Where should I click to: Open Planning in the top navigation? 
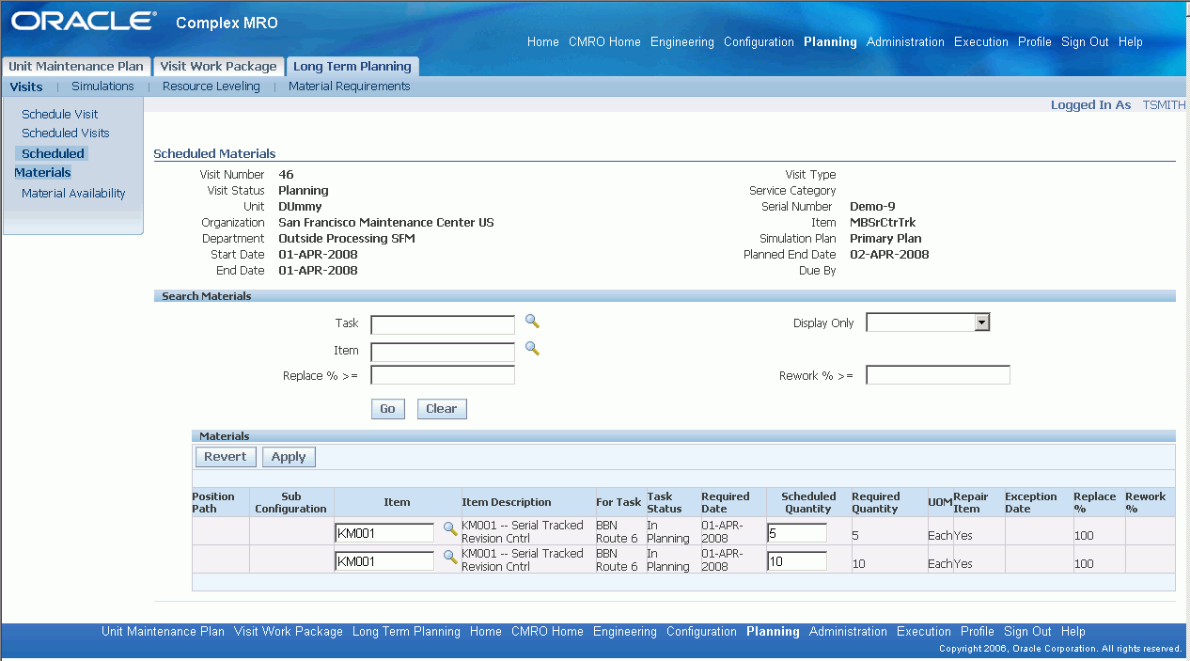[830, 42]
